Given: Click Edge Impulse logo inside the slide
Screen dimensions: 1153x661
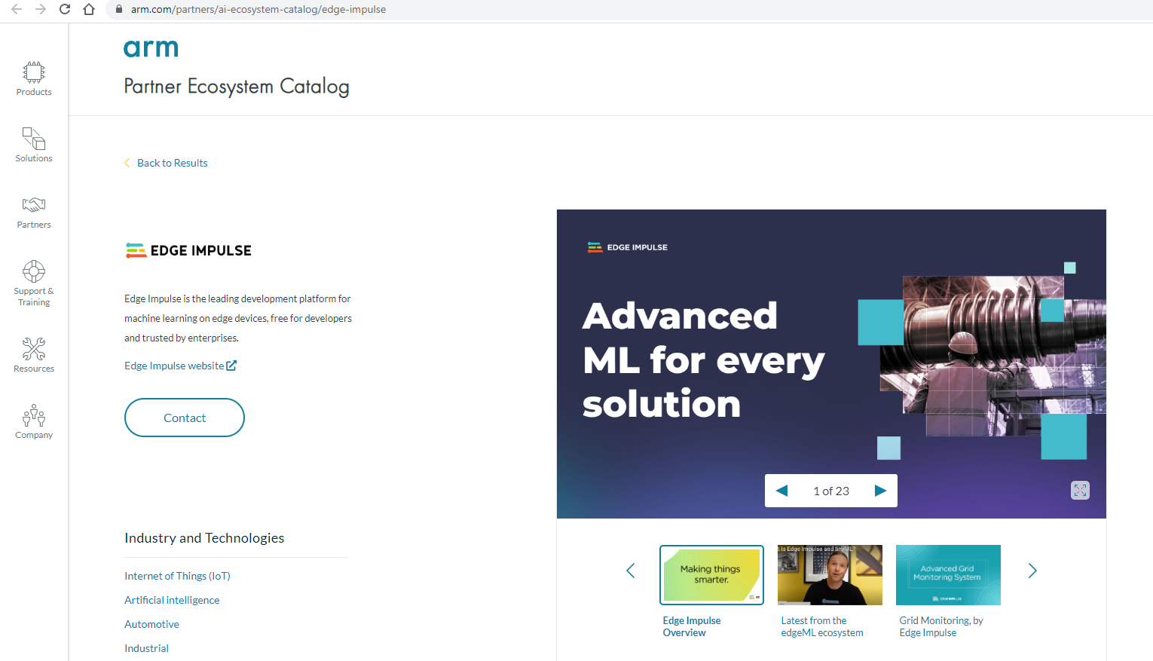Looking at the screenshot, I should [x=628, y=247].
